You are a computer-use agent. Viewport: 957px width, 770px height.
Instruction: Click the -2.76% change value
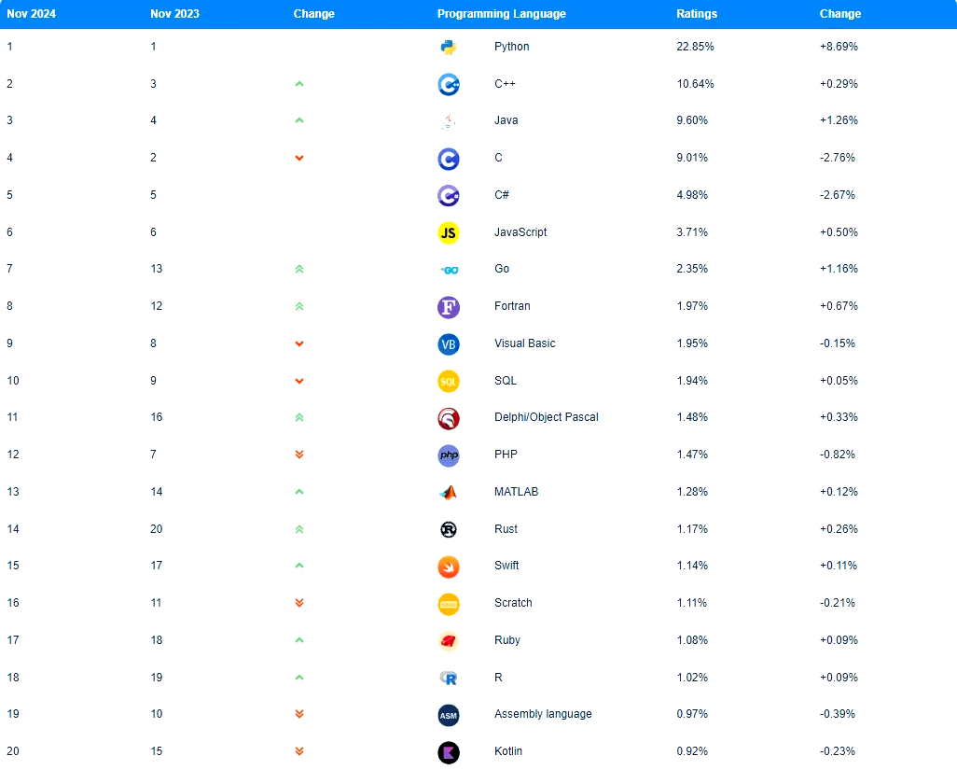[838, 158]
